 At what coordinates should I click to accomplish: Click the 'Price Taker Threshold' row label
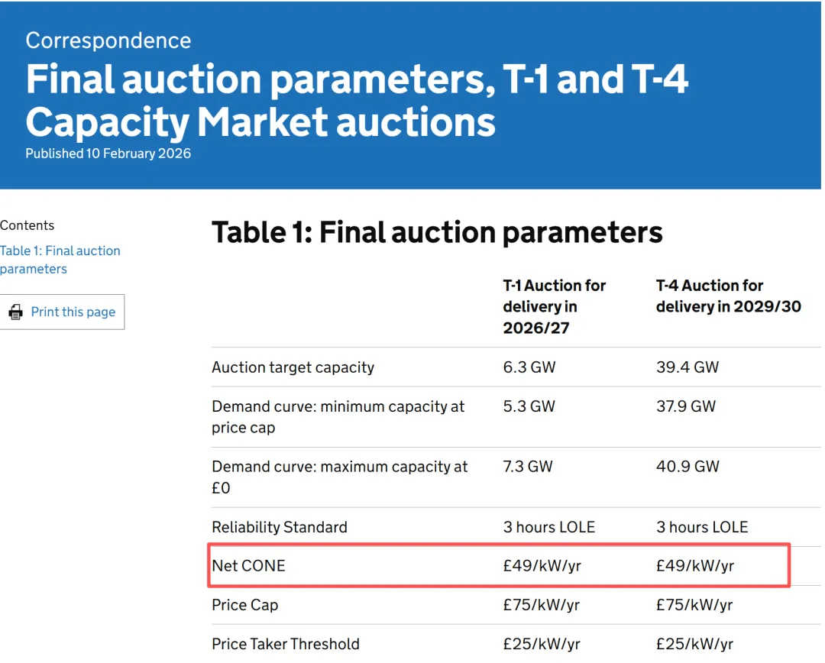285,644
